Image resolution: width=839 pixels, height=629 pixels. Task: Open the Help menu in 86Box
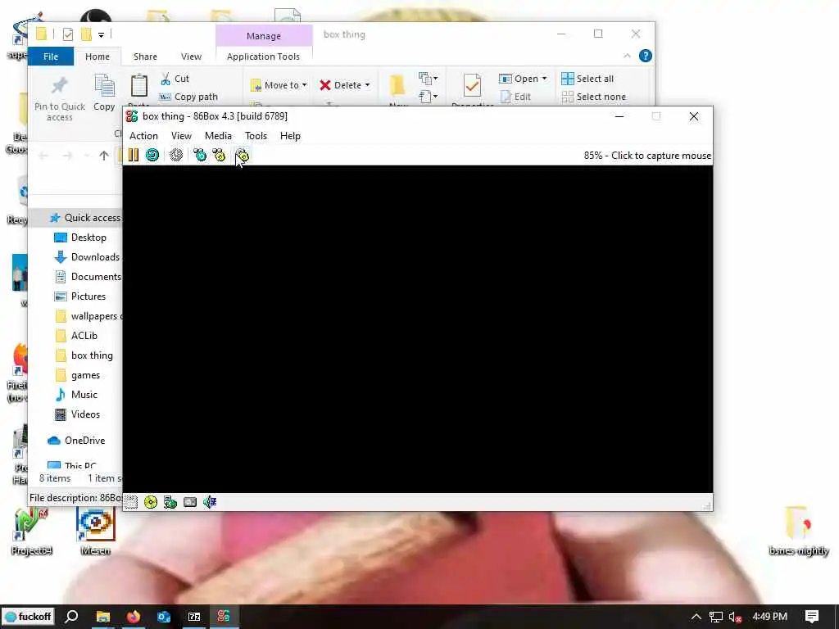290,136
